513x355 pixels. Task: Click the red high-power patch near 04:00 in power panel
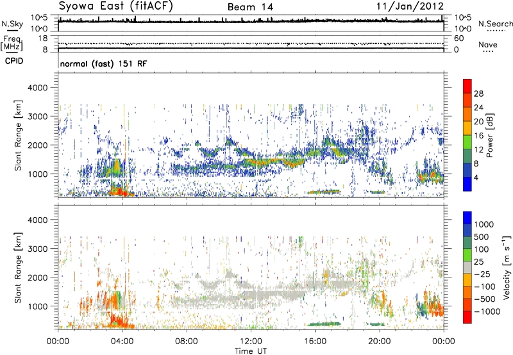(120, 190)
